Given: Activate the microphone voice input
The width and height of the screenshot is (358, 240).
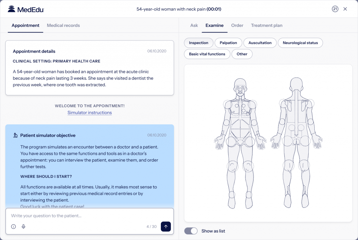Looking at the screenshot, I should click(x=23, y=226).
